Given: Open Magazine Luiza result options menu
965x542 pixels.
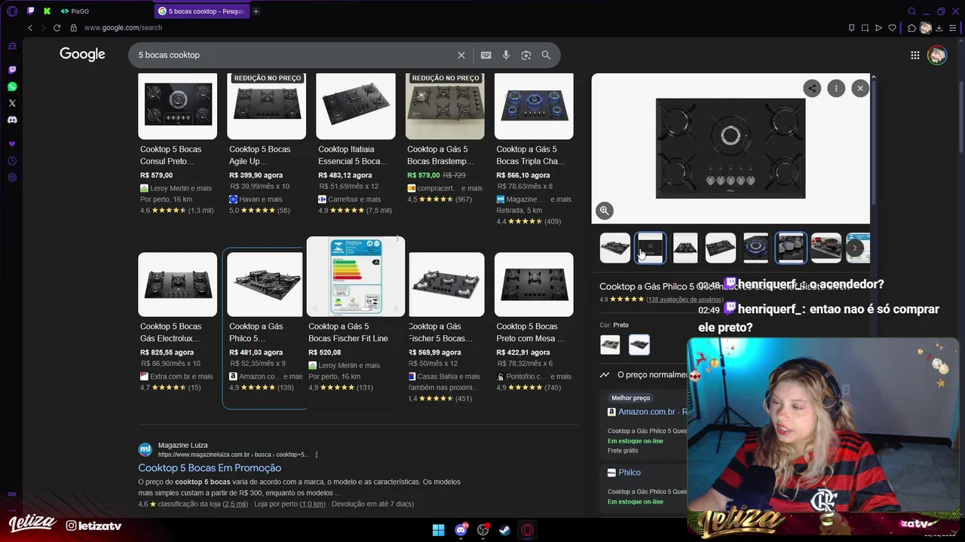Looking at the screenshot, I should point(317,455).
